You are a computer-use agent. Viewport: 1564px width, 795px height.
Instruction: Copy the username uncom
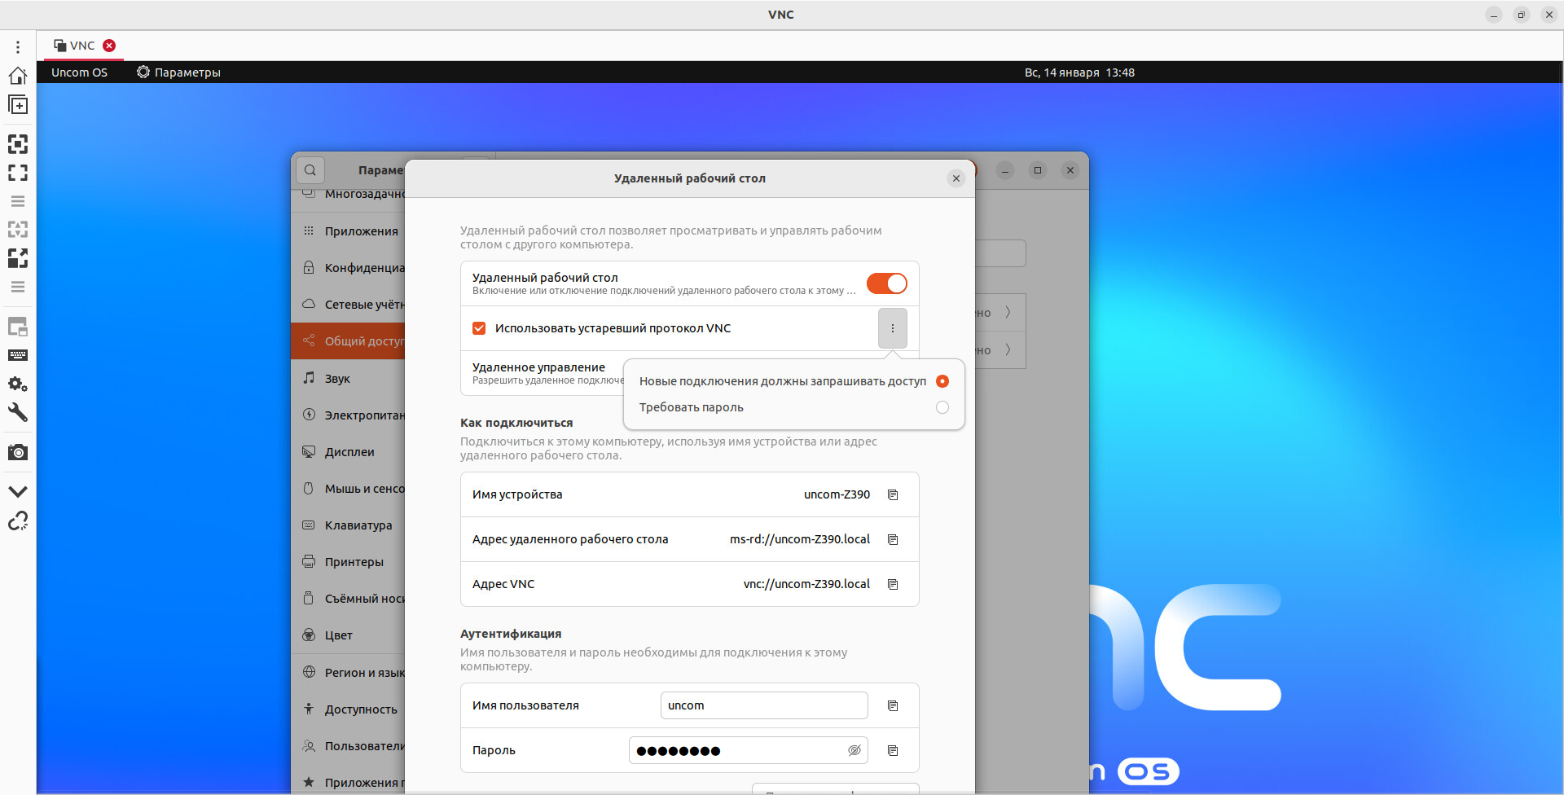pos(893,705)
